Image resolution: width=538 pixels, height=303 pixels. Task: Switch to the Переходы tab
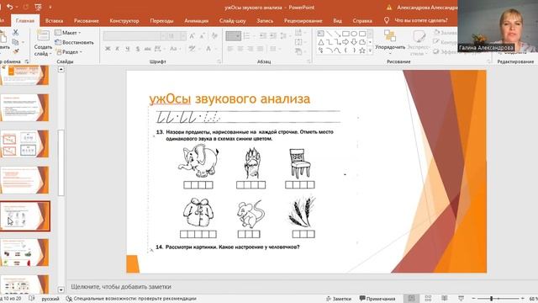[x=161, y=20]
